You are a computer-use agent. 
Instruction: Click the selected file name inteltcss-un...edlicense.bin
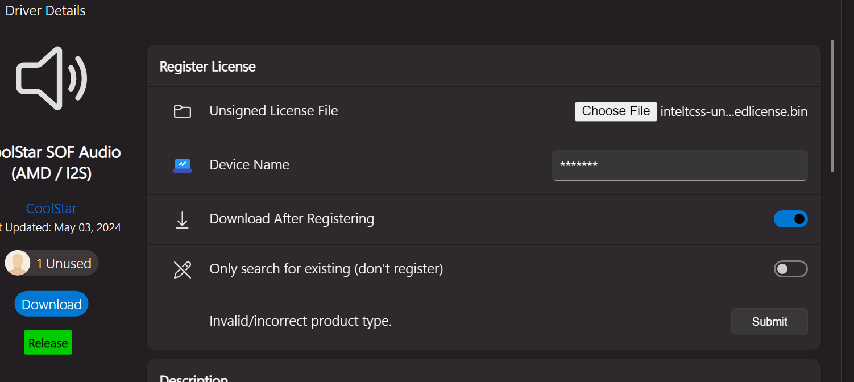click(x=734, y=111)
